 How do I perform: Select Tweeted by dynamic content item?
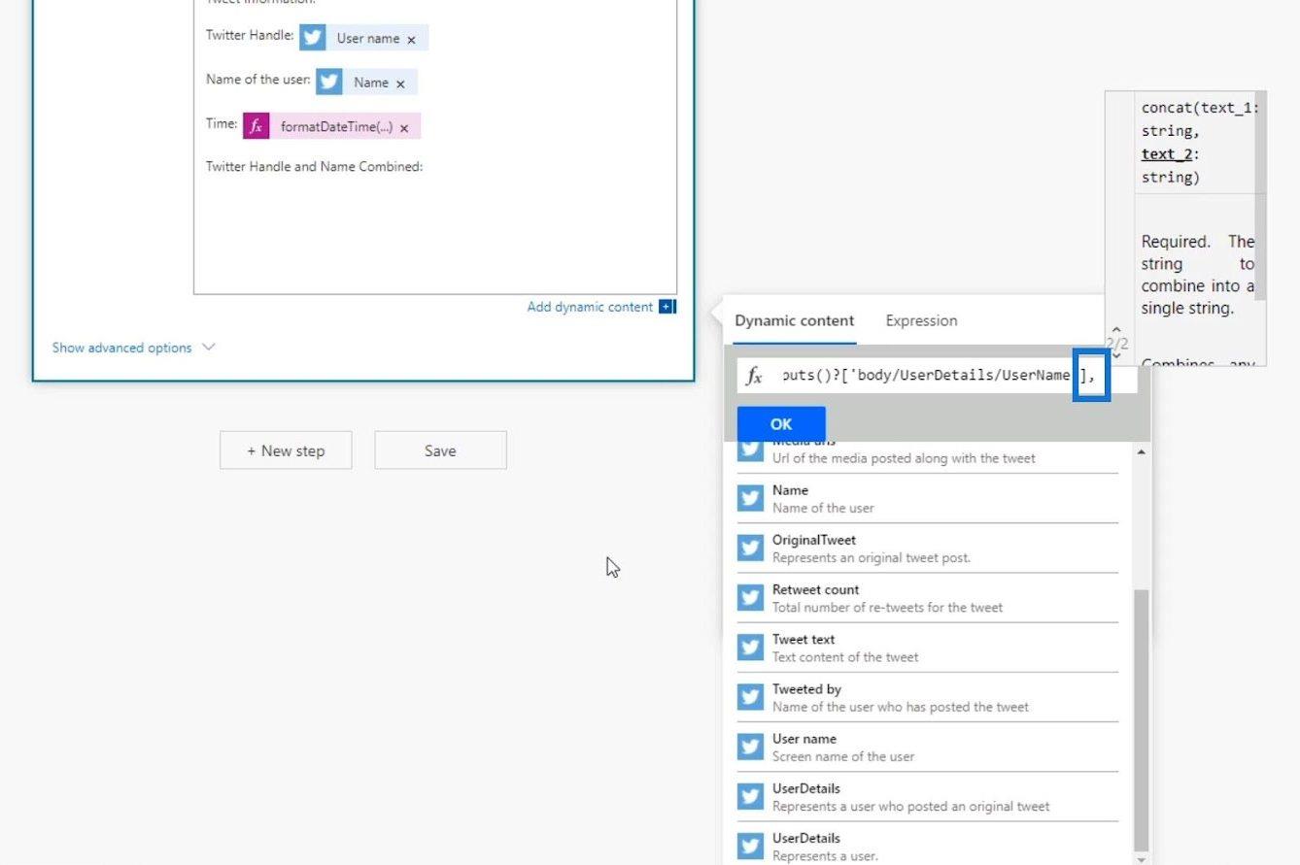pyautogui.click(x=927, y=697)
